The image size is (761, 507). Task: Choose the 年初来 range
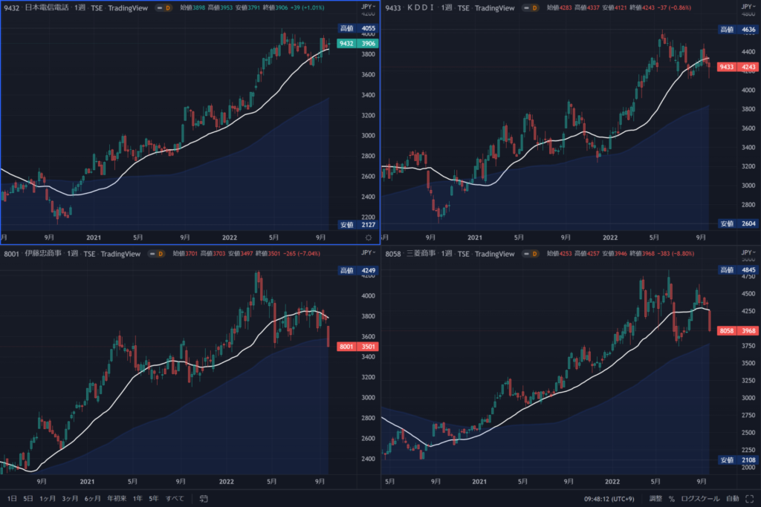point(117,499)
